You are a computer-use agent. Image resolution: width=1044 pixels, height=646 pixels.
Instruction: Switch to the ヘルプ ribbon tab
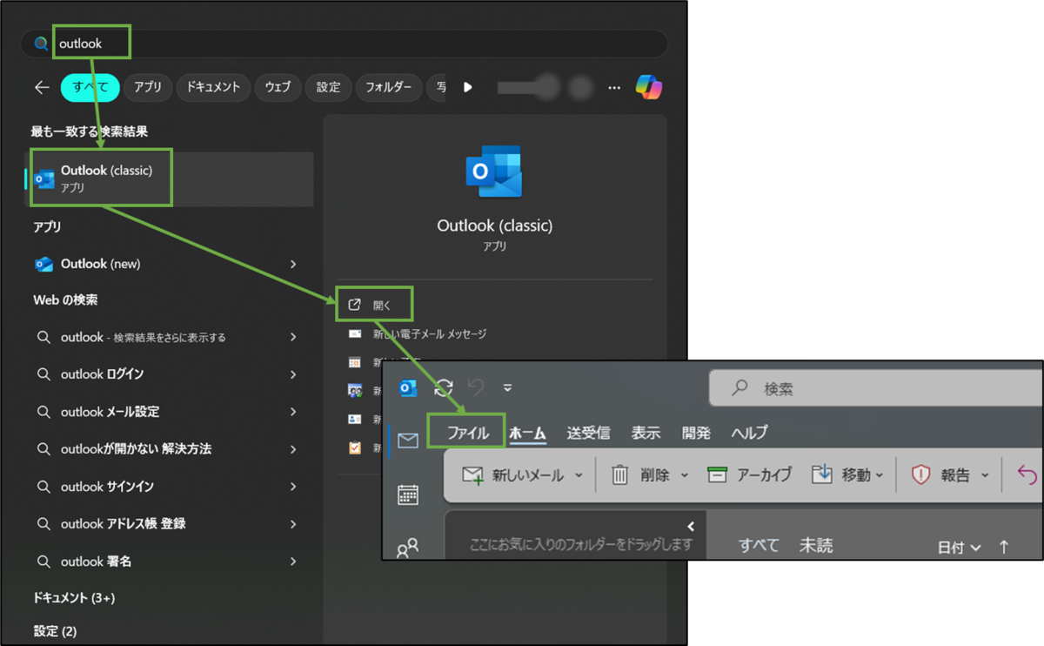pos(749,433)
